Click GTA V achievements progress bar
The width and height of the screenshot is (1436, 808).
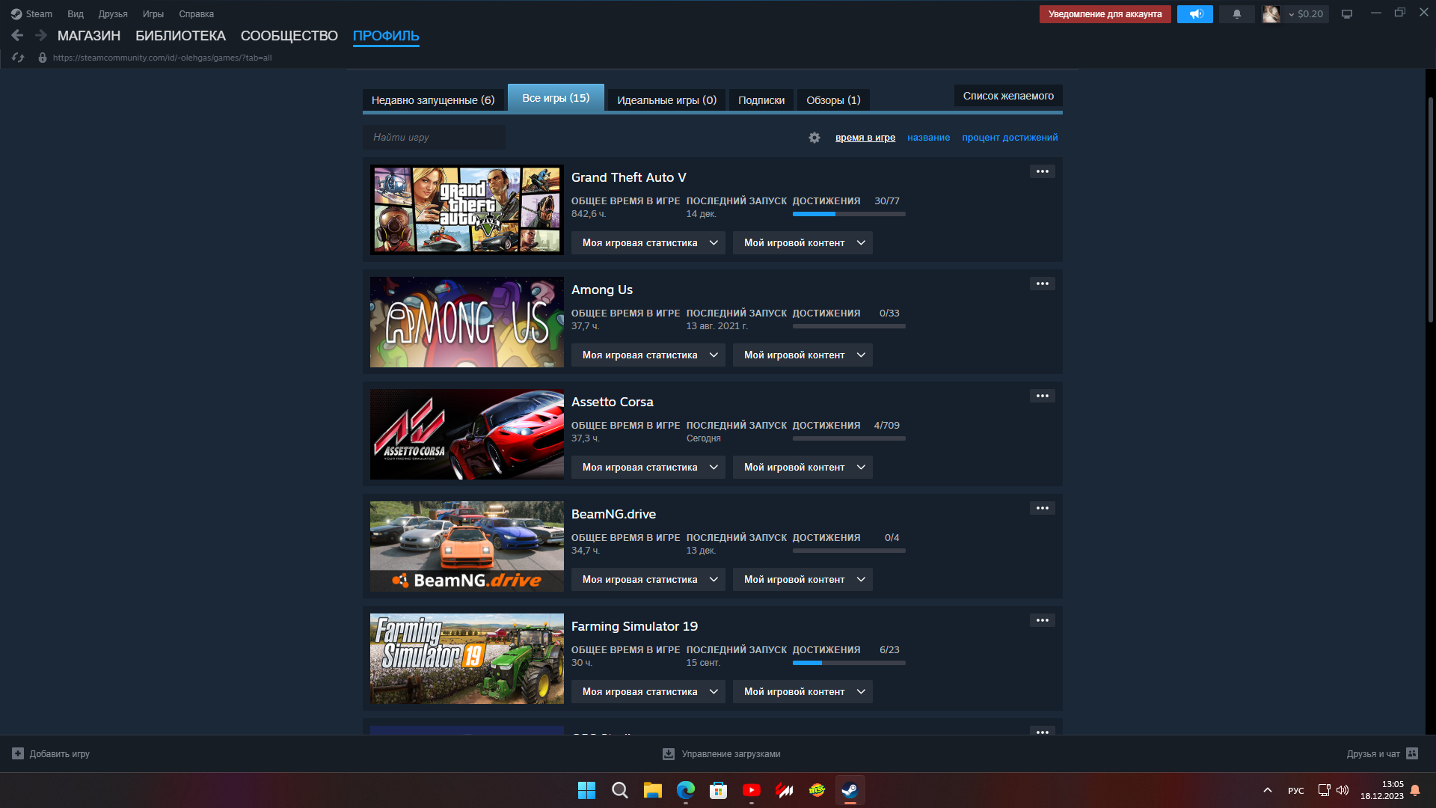[849, 214]
